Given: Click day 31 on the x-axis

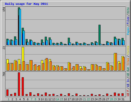Looking at the screenshot, I should 123,99.
